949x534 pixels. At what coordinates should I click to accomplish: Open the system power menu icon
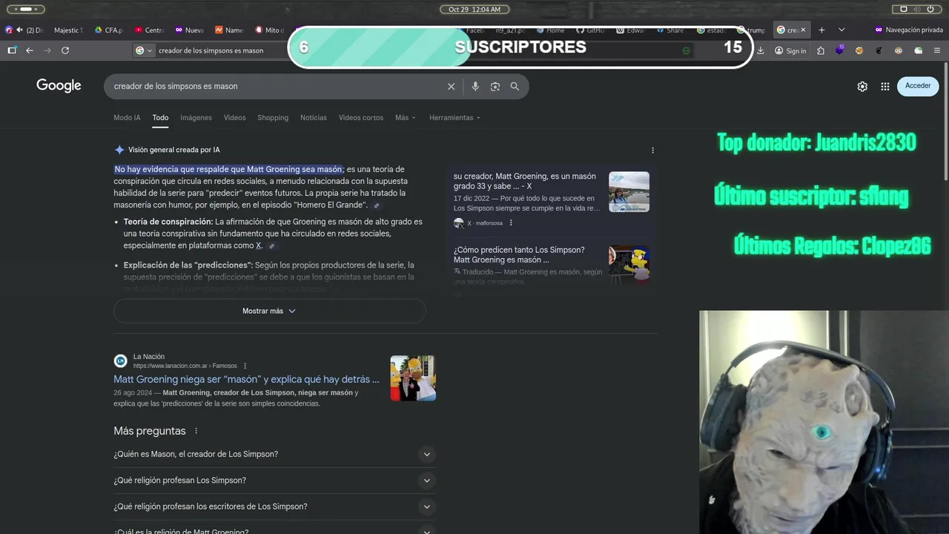929,9
